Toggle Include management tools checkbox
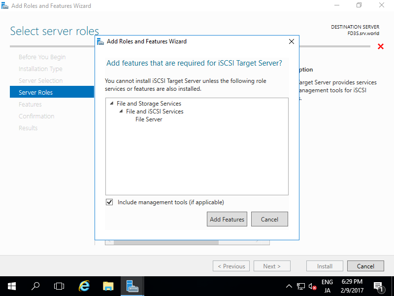The height and width of the screenshot is (296, 394). click(109, 202)
